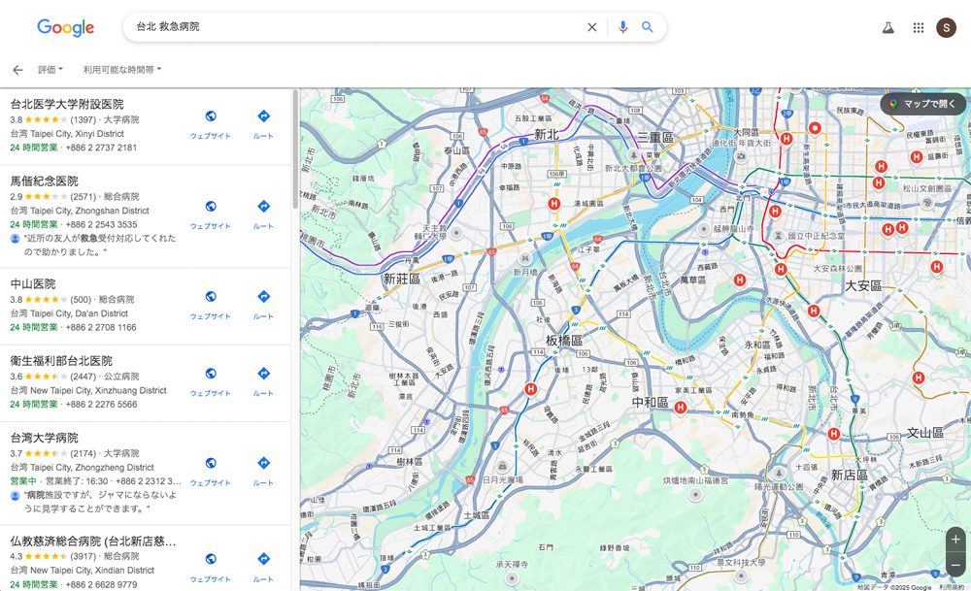
Task: Click the マップで開く button on map
Action: (922, 104)
